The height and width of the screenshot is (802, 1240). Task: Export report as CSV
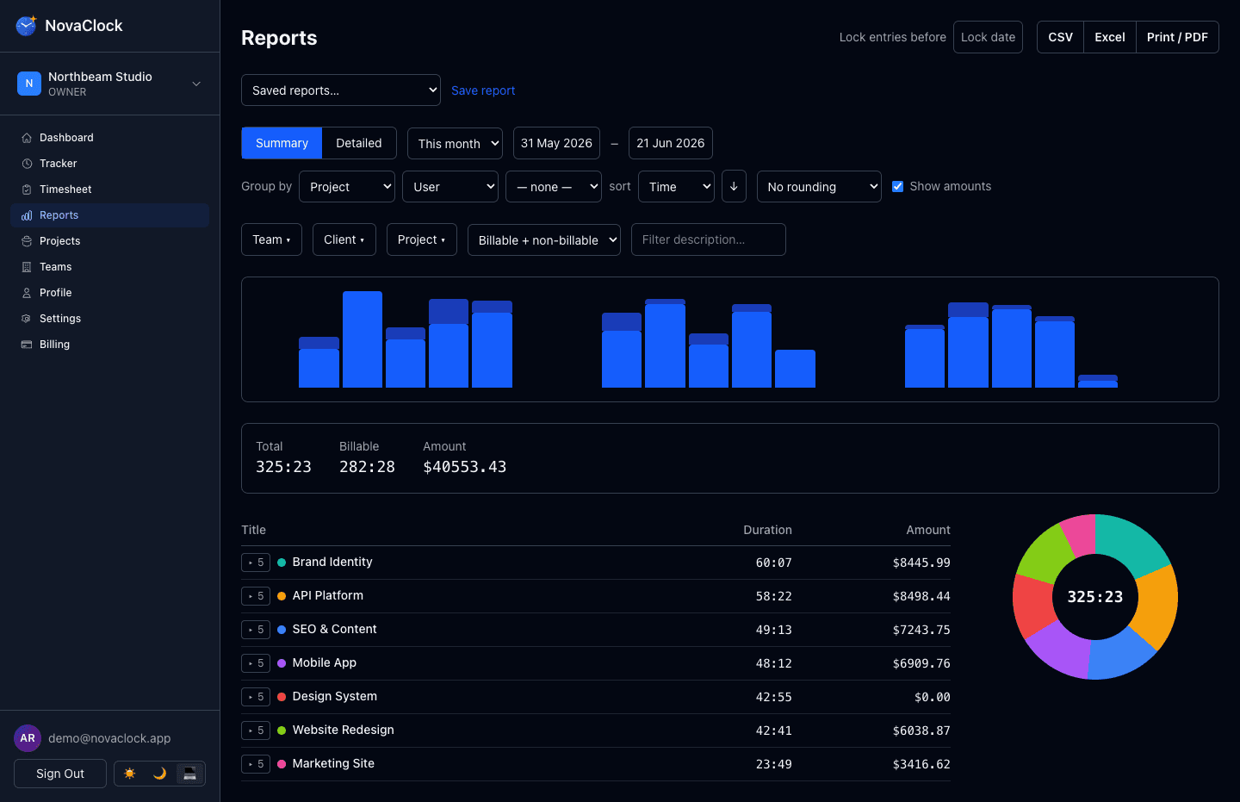[1061, 37]
